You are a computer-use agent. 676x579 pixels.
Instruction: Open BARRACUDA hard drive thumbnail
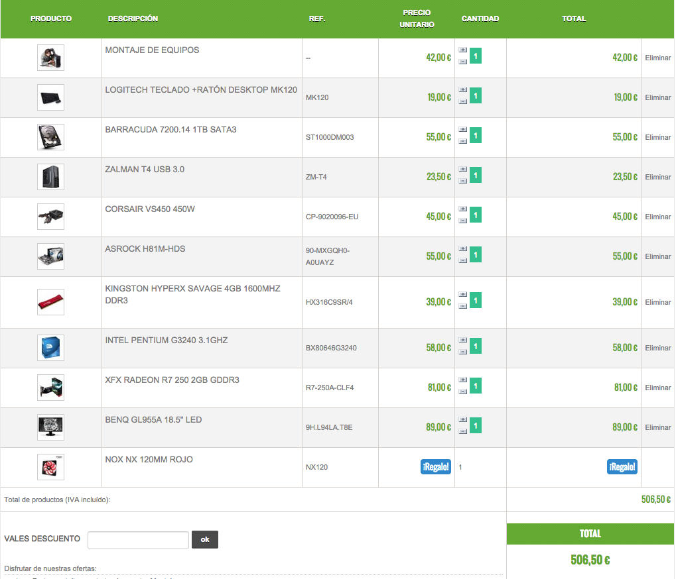[x=50, y=137]
